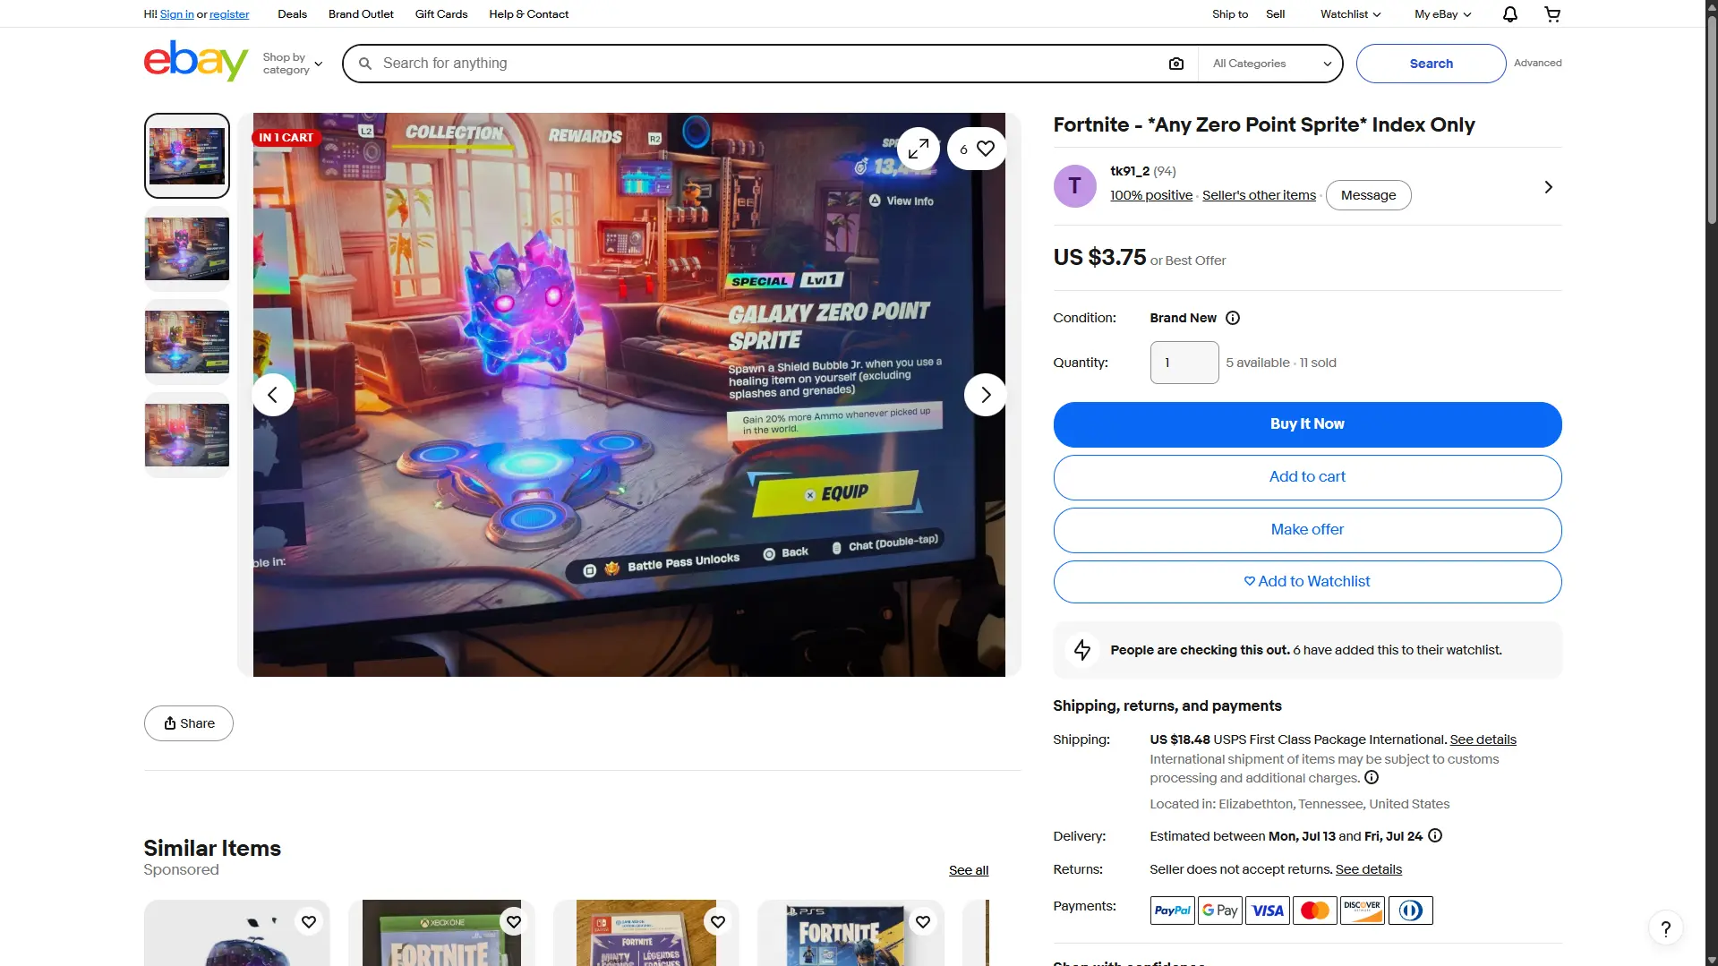Open the Gift Cards menu item
The height and width of the screenshot is (966, 1718).
click(441, 14)
